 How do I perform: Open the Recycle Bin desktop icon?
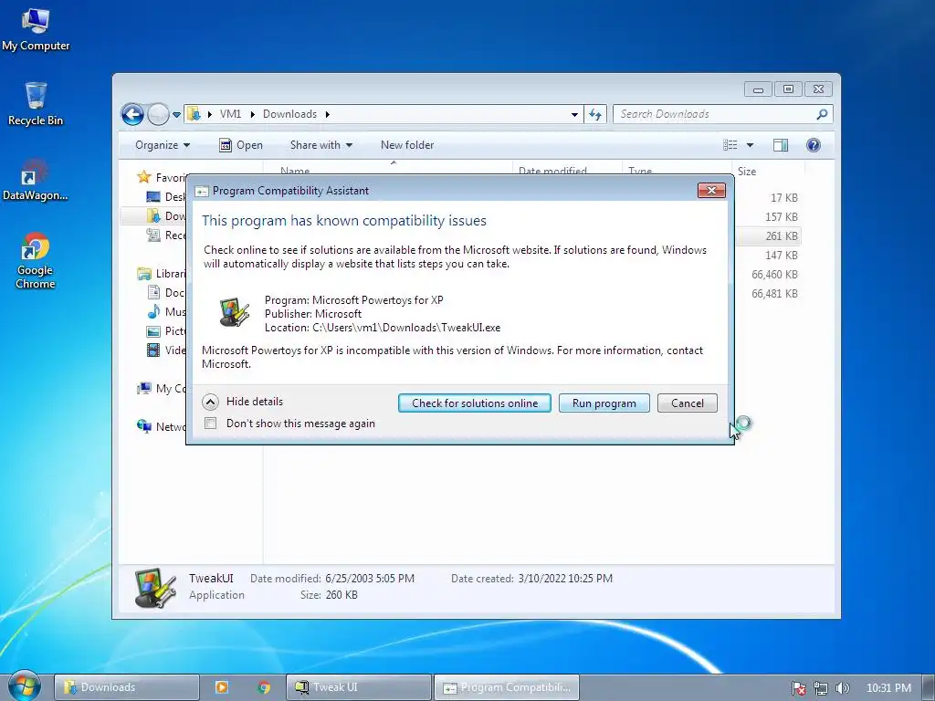[36, 104]
